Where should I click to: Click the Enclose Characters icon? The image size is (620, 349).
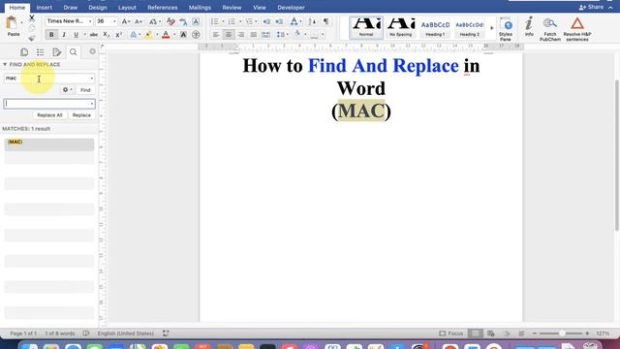196,35
